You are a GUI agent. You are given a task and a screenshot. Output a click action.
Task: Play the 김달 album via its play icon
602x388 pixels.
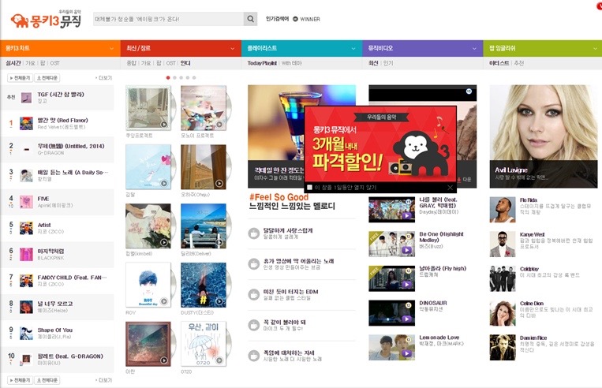click(164, 184)
